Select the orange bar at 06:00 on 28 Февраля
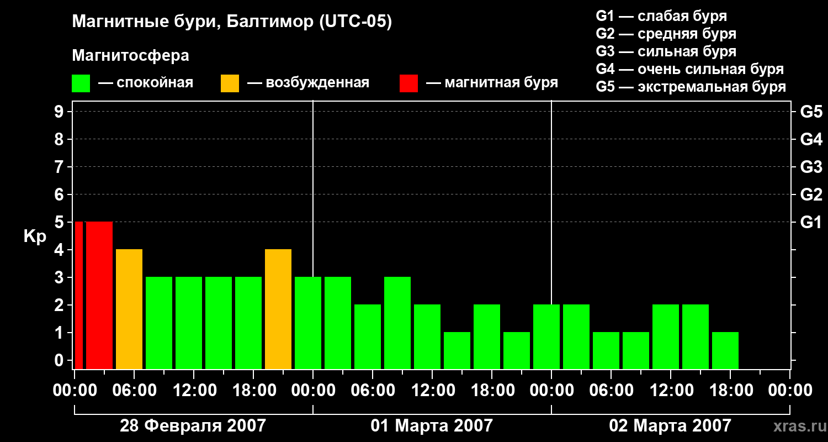This screenshot has height=442, width=828. (x=129, y=309)
